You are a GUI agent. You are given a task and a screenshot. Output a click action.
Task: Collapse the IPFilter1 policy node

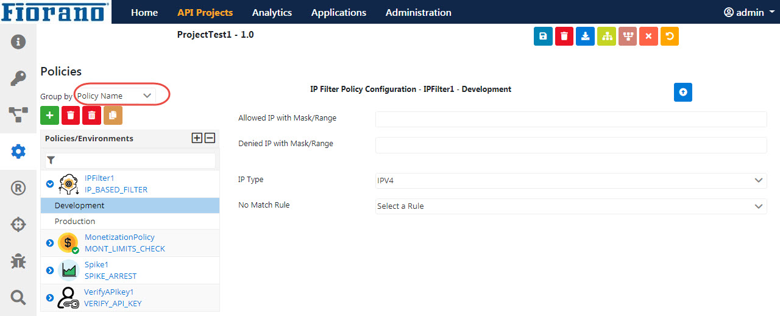point(50,184)
